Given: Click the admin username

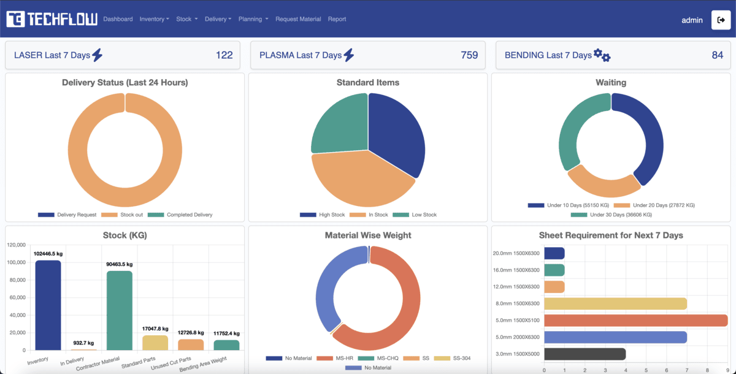Looking at the screenshot, I should (692, 20).
